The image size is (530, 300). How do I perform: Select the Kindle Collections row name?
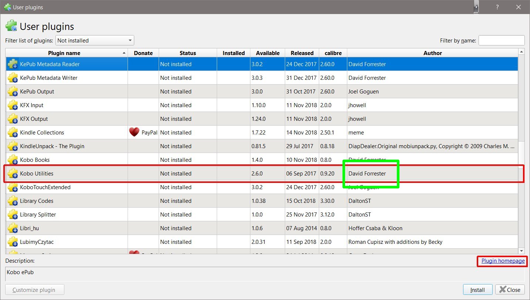pyautogui.click(x=42, y=132)
